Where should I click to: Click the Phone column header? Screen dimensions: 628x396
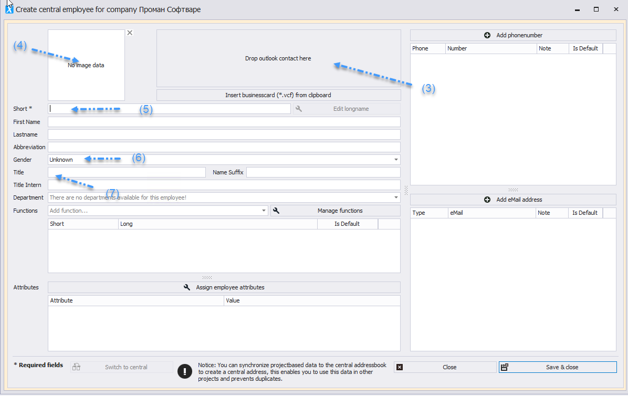click(x=428, y=48)
